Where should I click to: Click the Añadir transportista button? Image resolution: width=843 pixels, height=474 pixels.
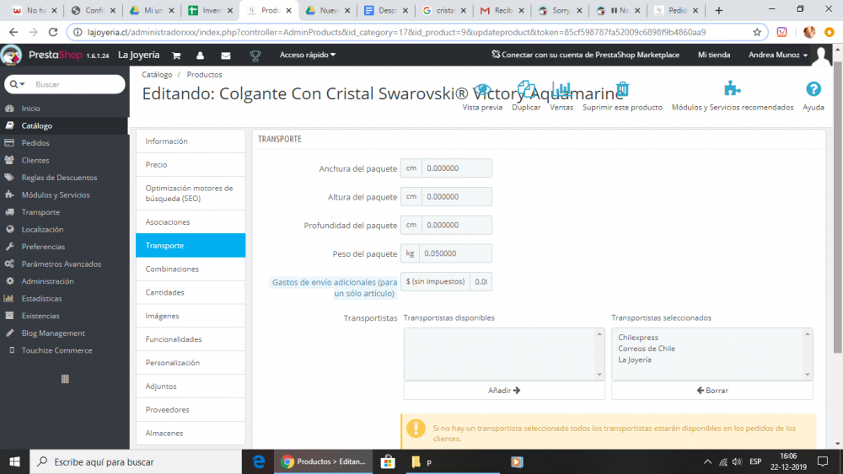pyautogui.click(x=504, y=391)
